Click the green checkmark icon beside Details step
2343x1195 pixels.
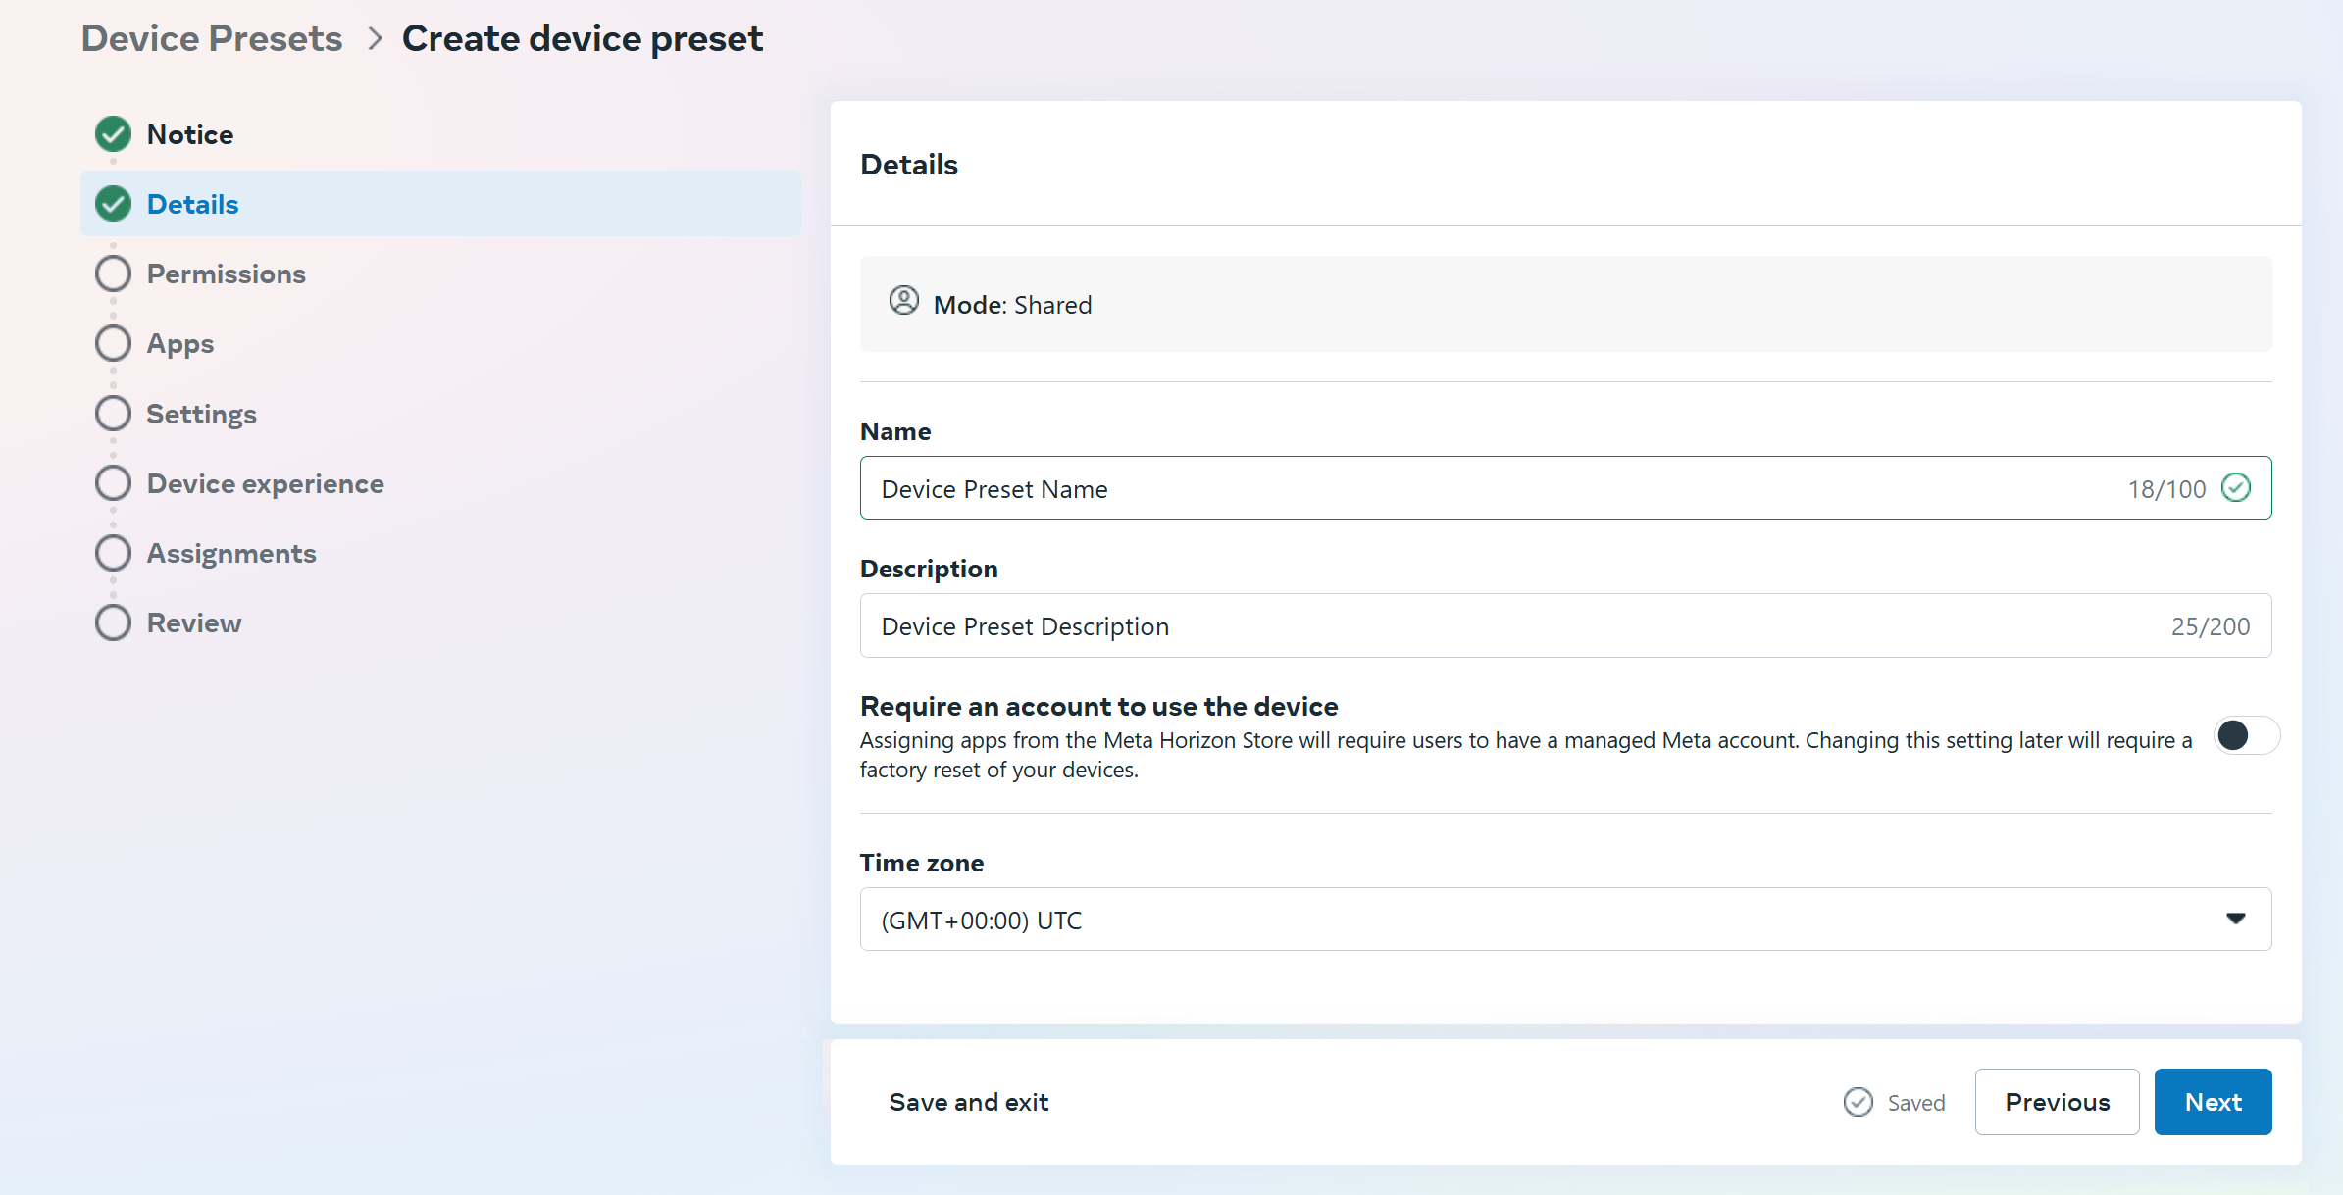point(113,204)
